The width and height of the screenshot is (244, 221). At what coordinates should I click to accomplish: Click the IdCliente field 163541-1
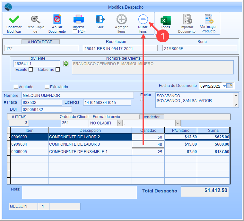37,64
